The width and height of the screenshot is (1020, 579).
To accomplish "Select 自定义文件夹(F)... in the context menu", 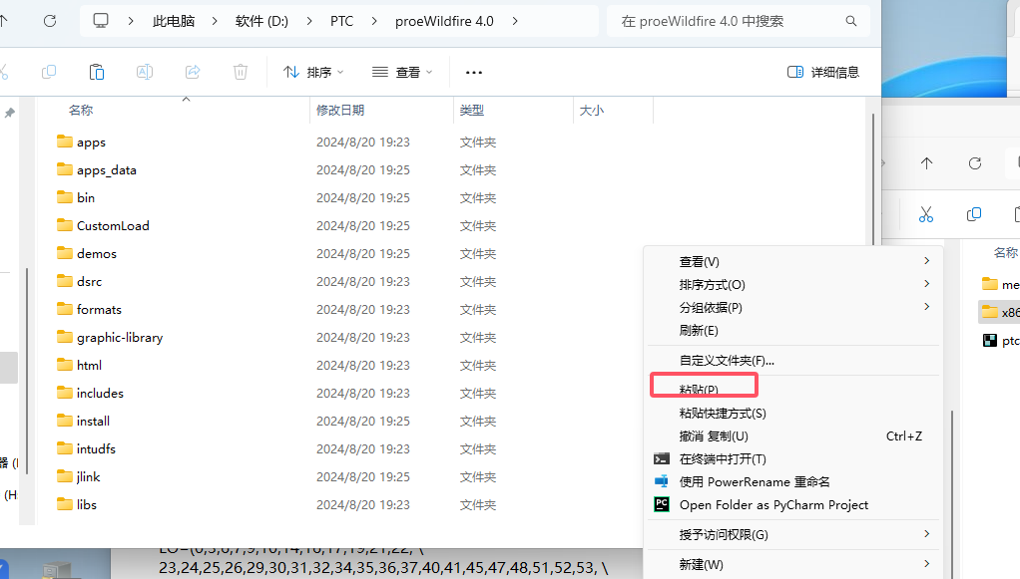I will [793, 360].
